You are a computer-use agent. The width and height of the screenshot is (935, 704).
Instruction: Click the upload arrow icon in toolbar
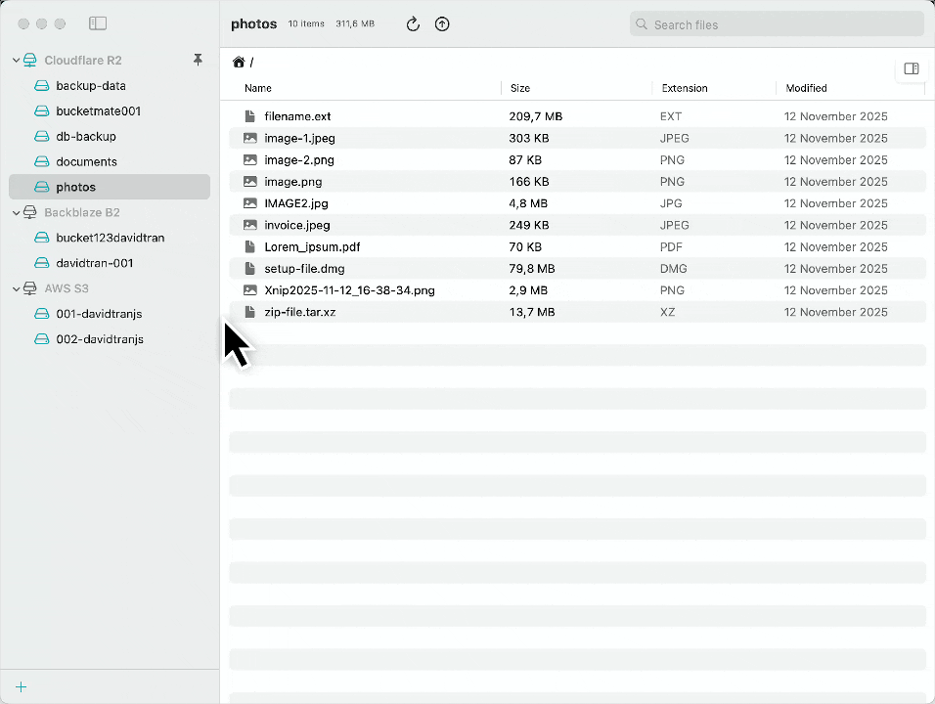(442, 23)
